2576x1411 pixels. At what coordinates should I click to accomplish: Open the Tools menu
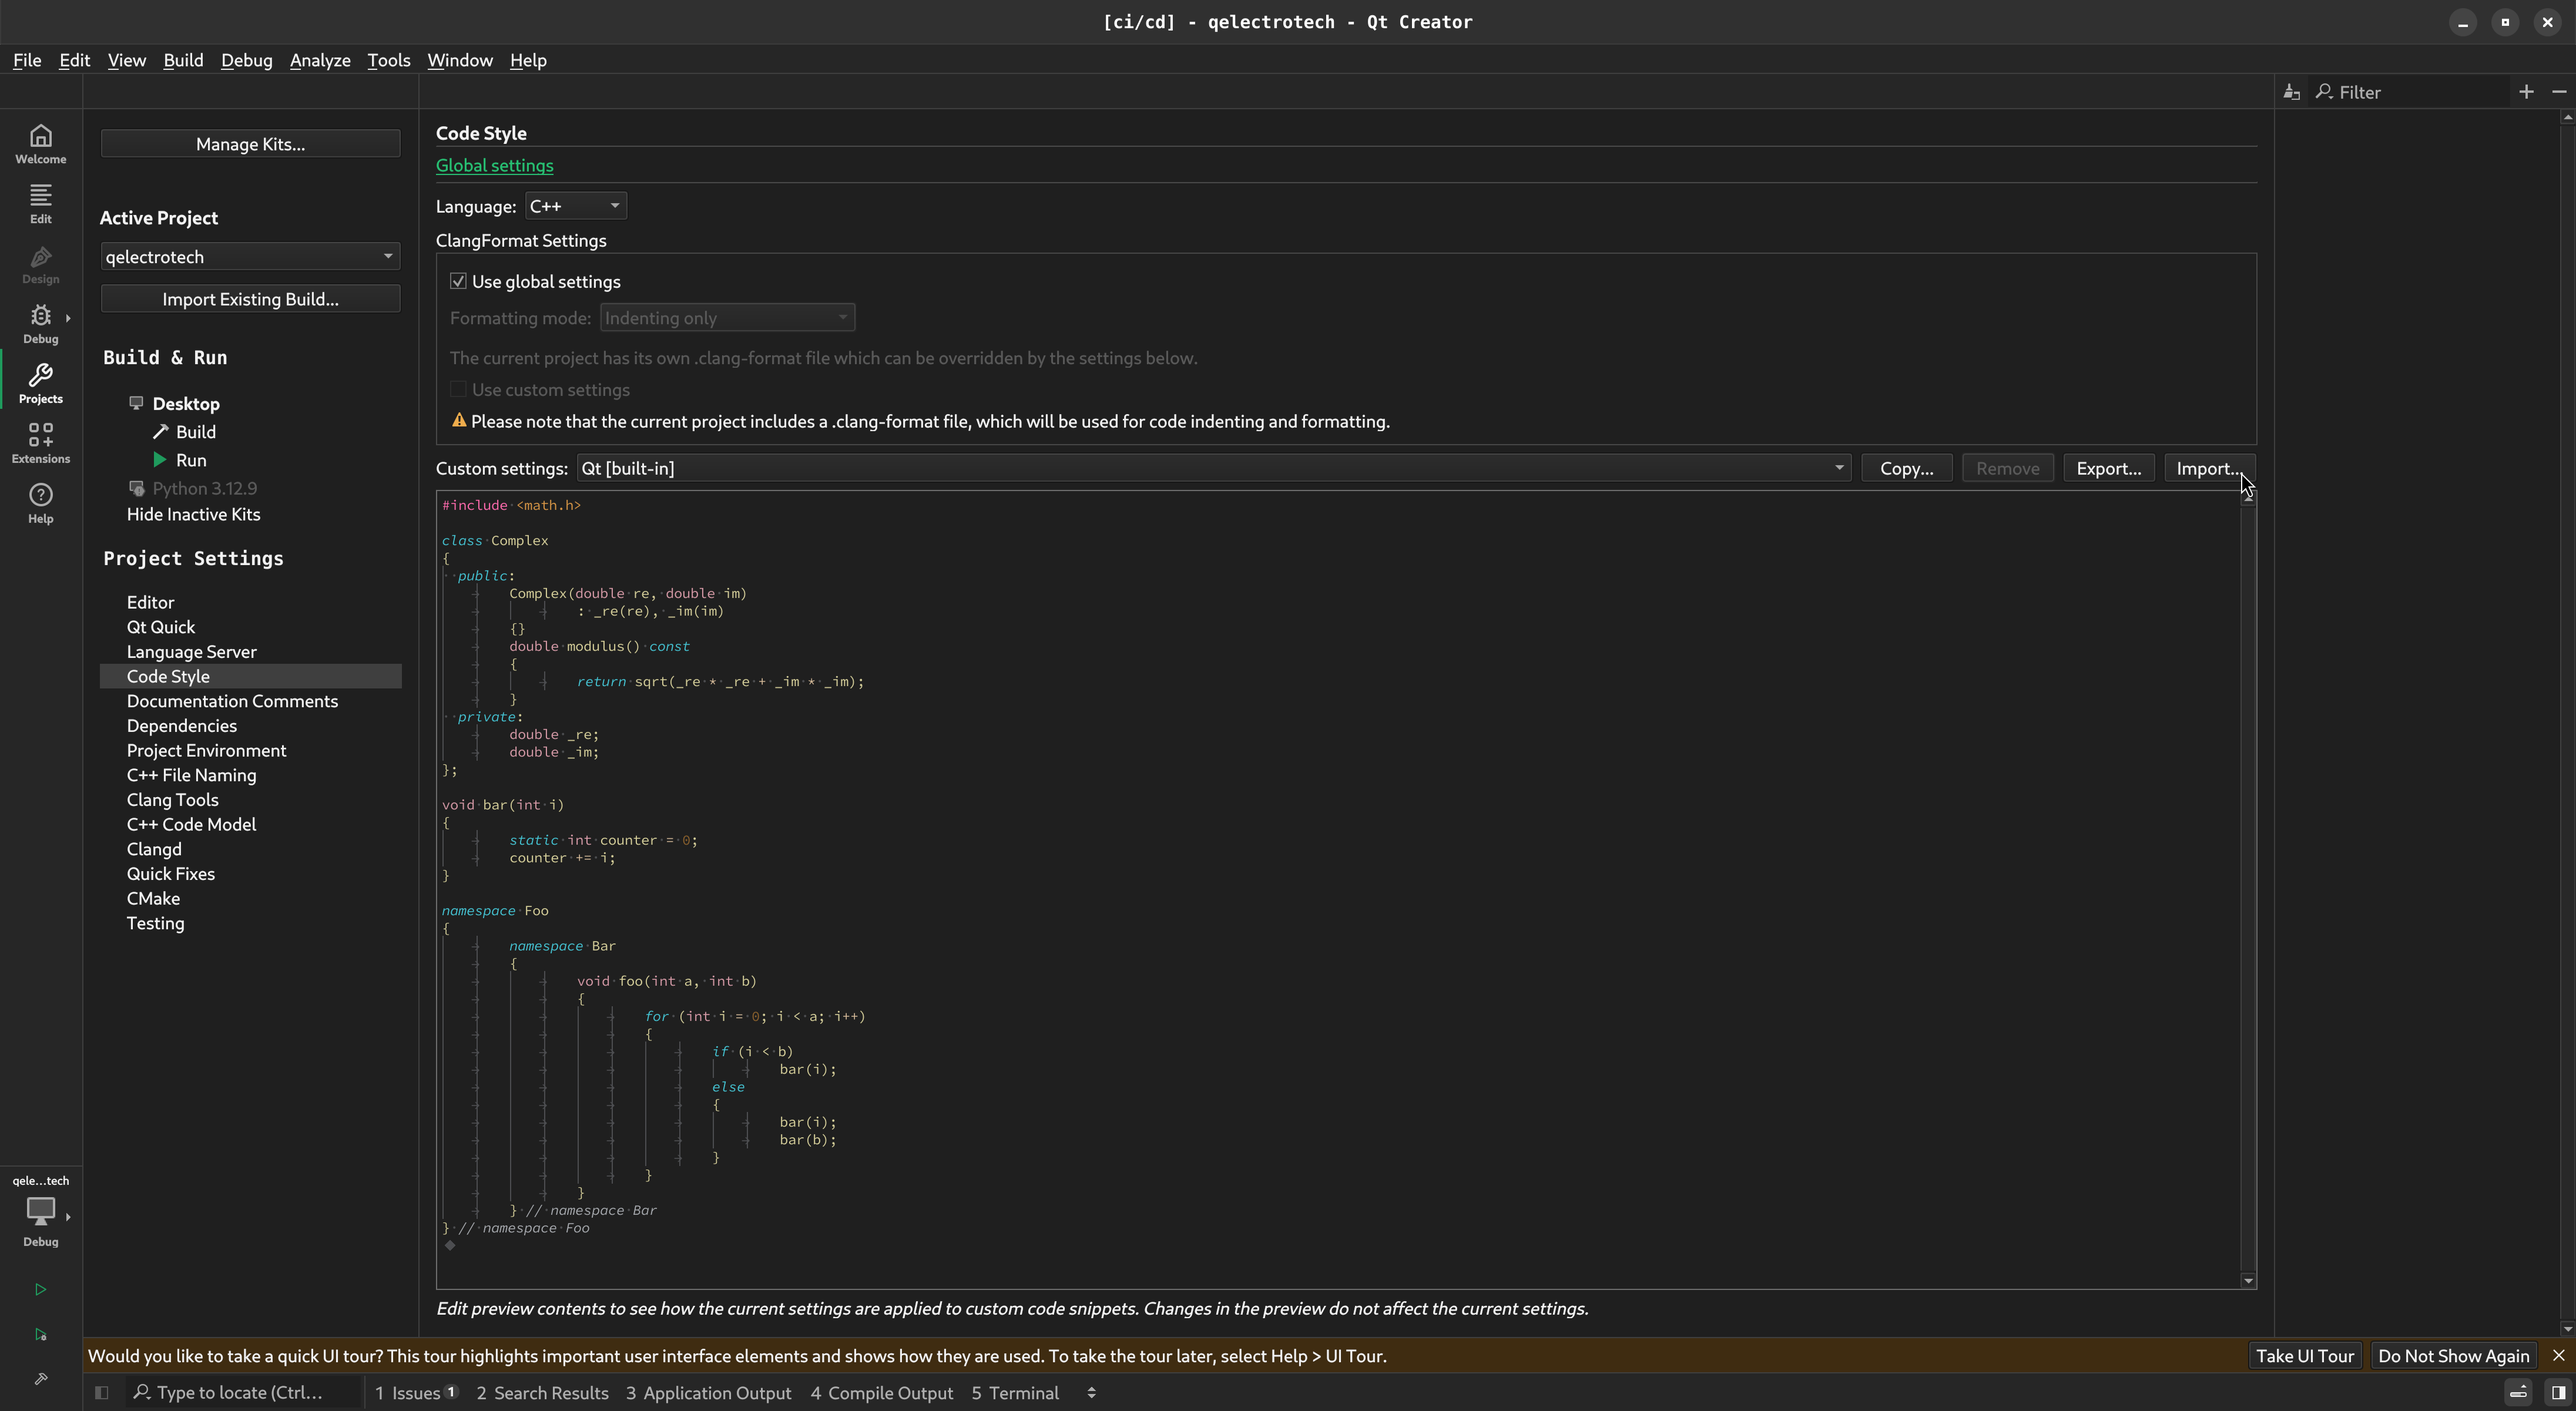(388, 60)
